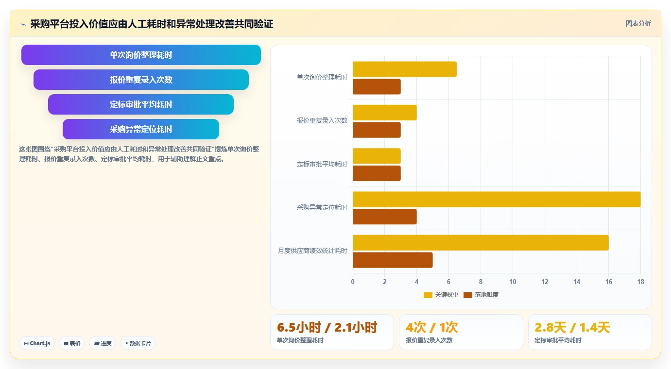This screenshot has height=369, width=671.
Task: Click the page title 采购平台投入价值 heading
Action: 152,24
